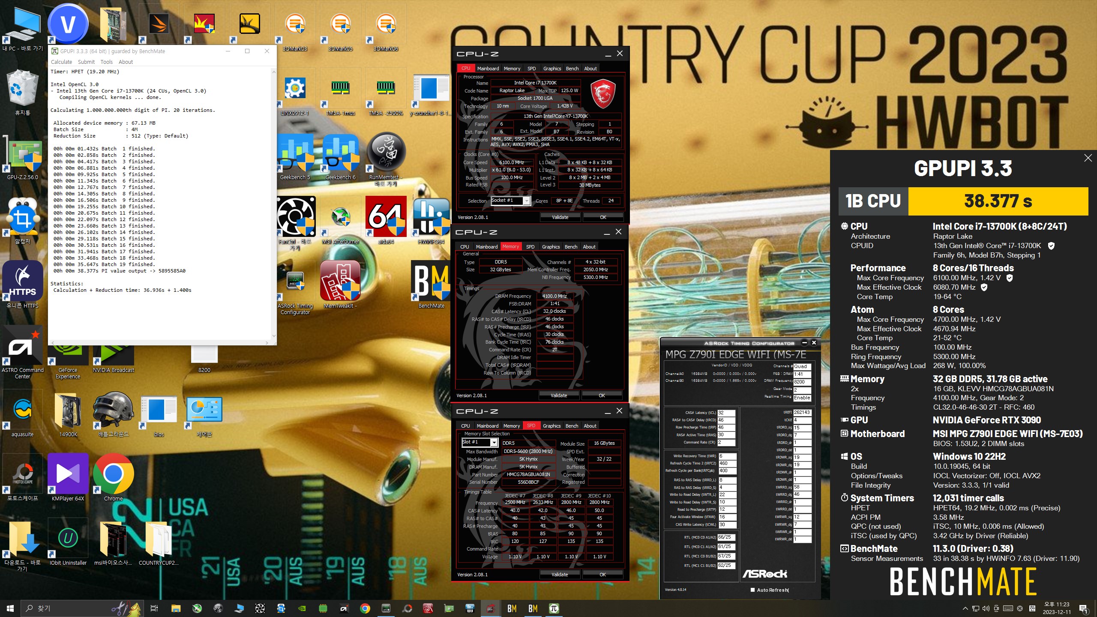
Task: Switch to Bench tab in top CPU-Z window
Action: click(572, 69)
